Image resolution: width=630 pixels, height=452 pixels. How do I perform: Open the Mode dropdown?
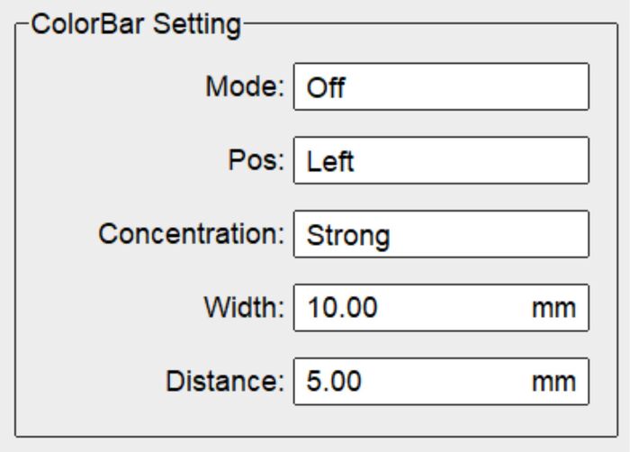[x=441, y=87]
